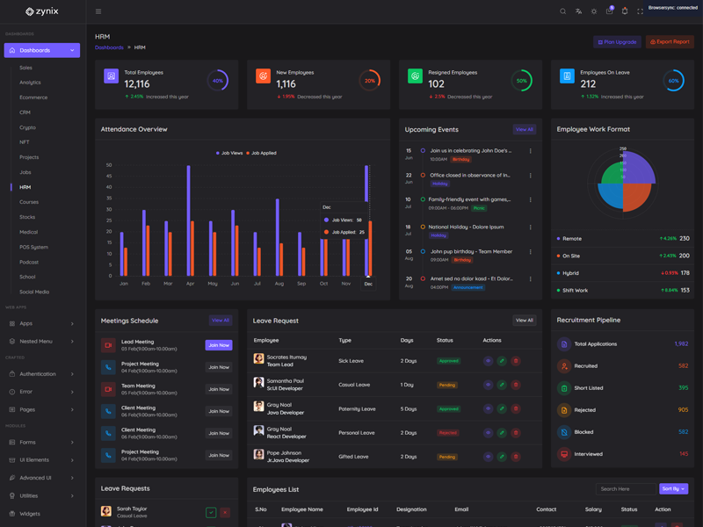The width and height of the screenshot is (703, 527).
Task: Click the Export Report button
Action: tap(670, 42)
